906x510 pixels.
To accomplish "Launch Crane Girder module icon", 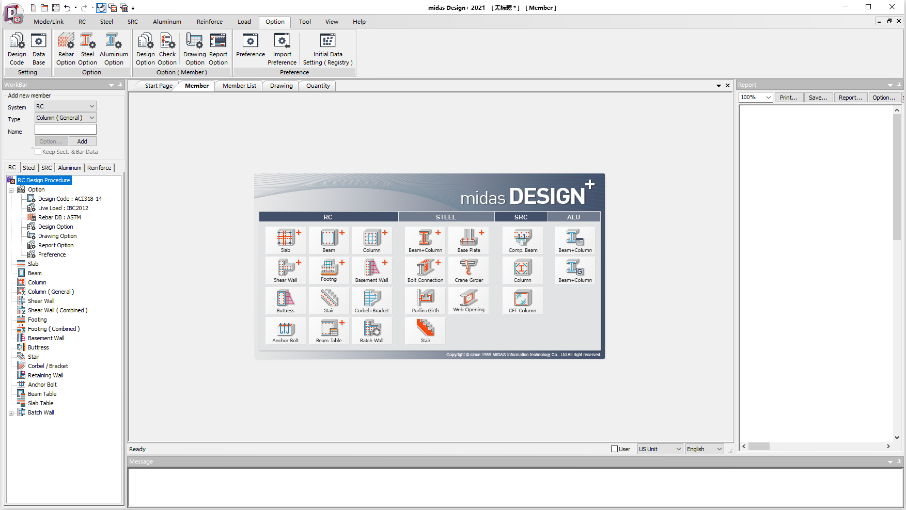I will pyautogui.click(x=469, y=270).
